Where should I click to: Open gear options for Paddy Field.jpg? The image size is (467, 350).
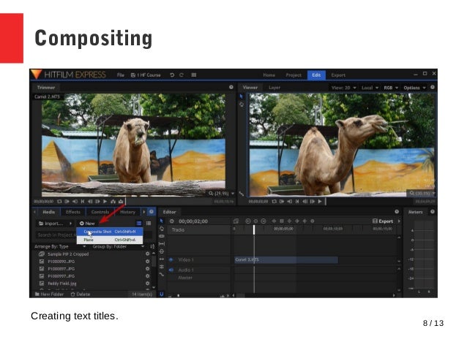click(x=147, y=284)
